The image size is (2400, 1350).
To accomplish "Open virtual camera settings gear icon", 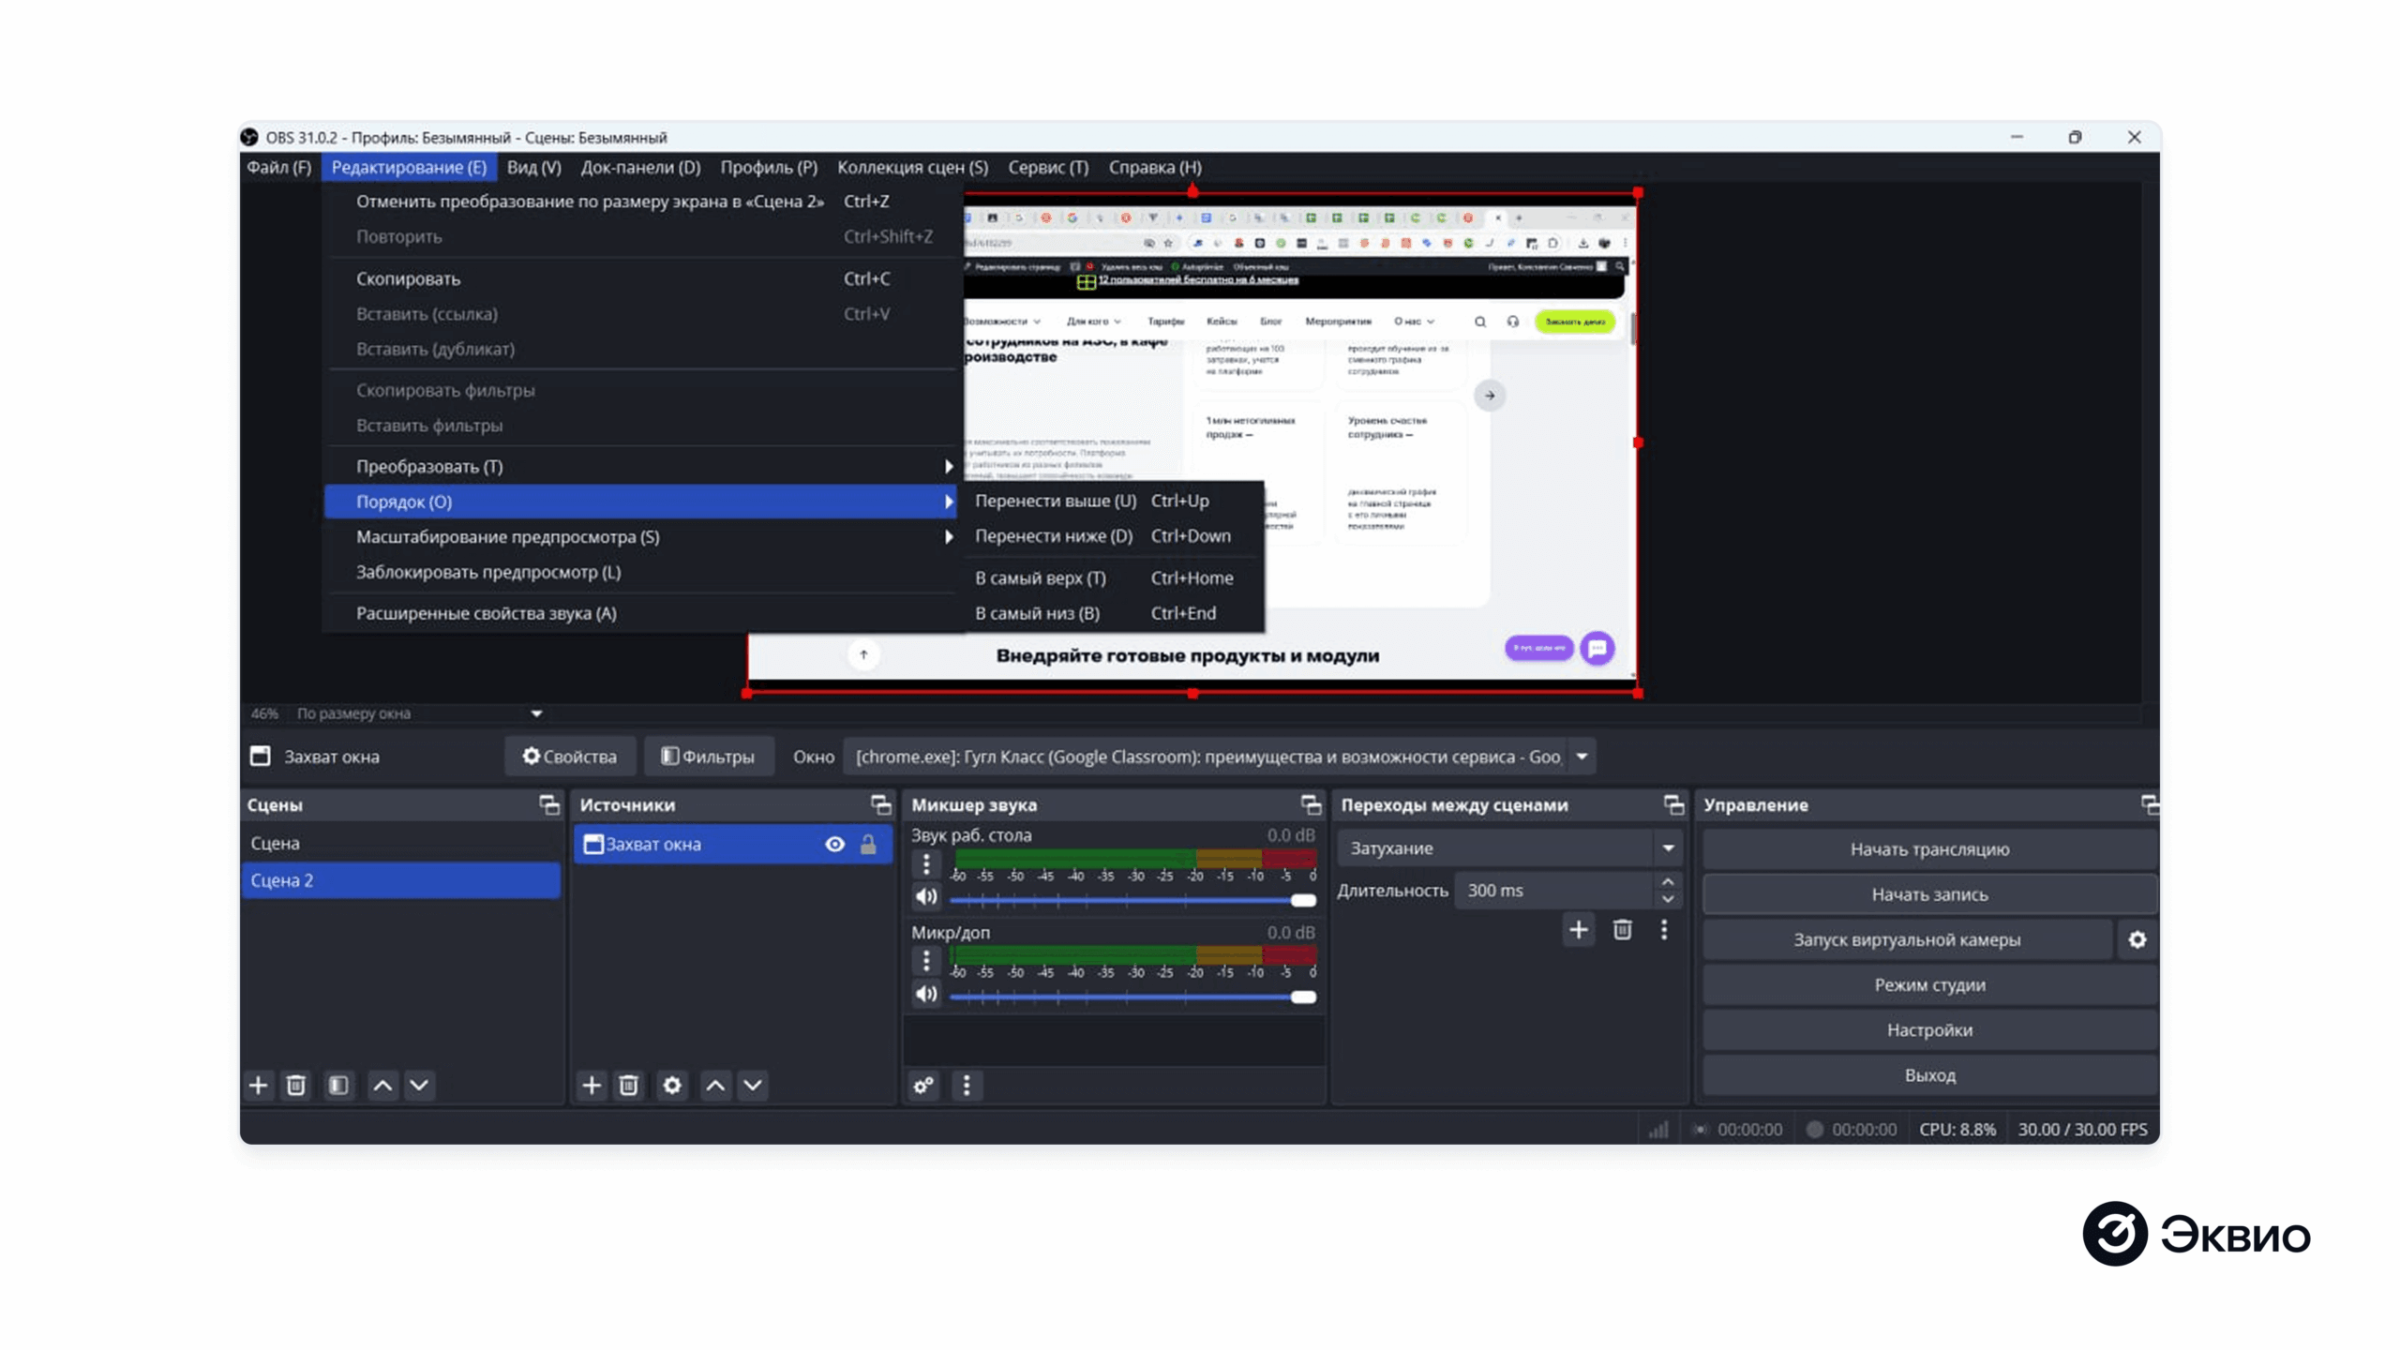I will [x=2137, y=939].
